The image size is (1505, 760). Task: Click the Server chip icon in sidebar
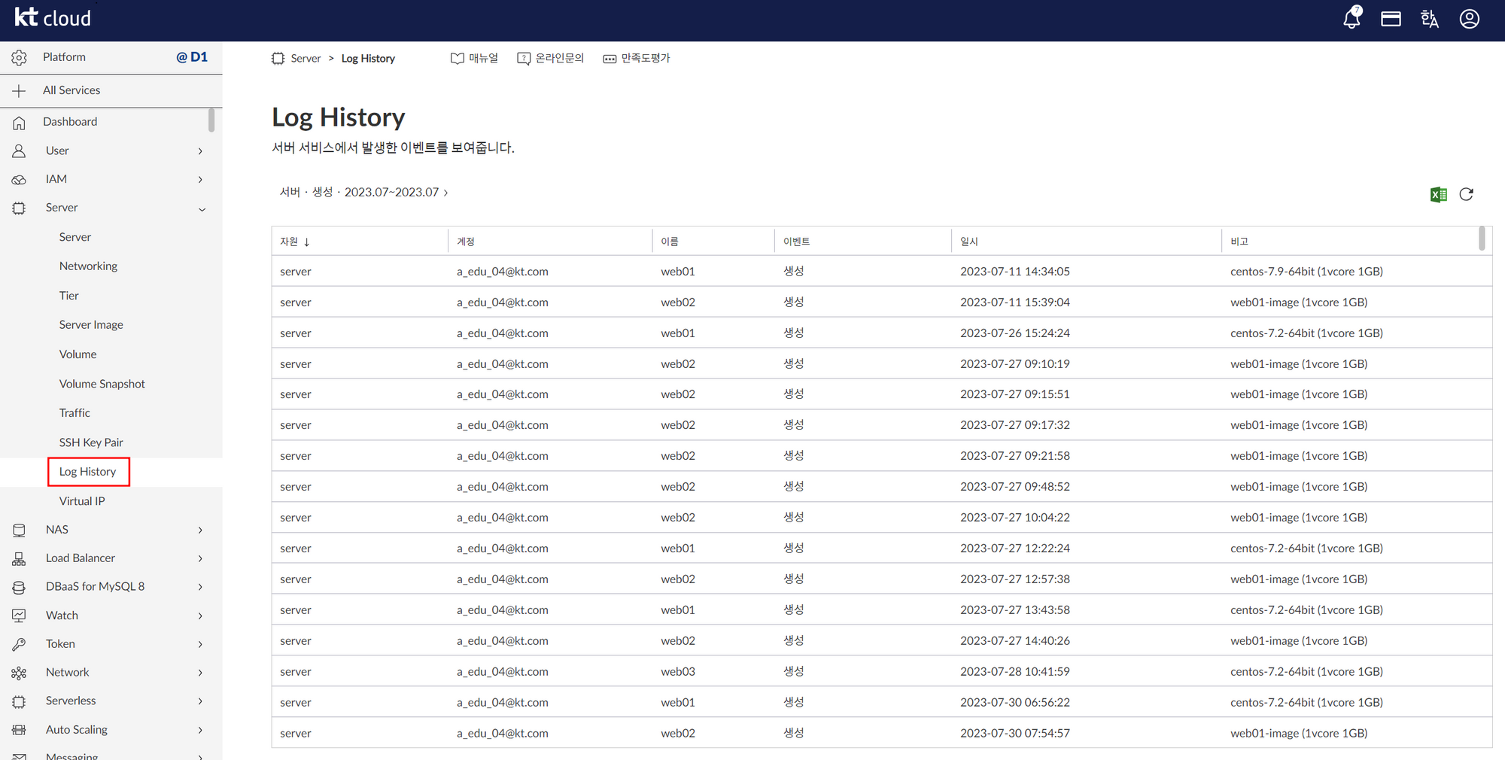[x=19, y=208]
